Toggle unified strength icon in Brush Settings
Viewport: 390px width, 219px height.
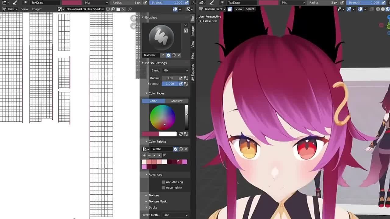coord(186,84)
